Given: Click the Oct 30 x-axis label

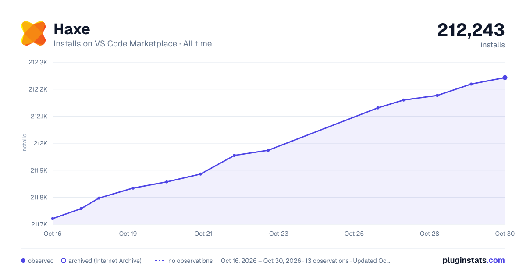Looking at the screenshot, I should (504, 234).
